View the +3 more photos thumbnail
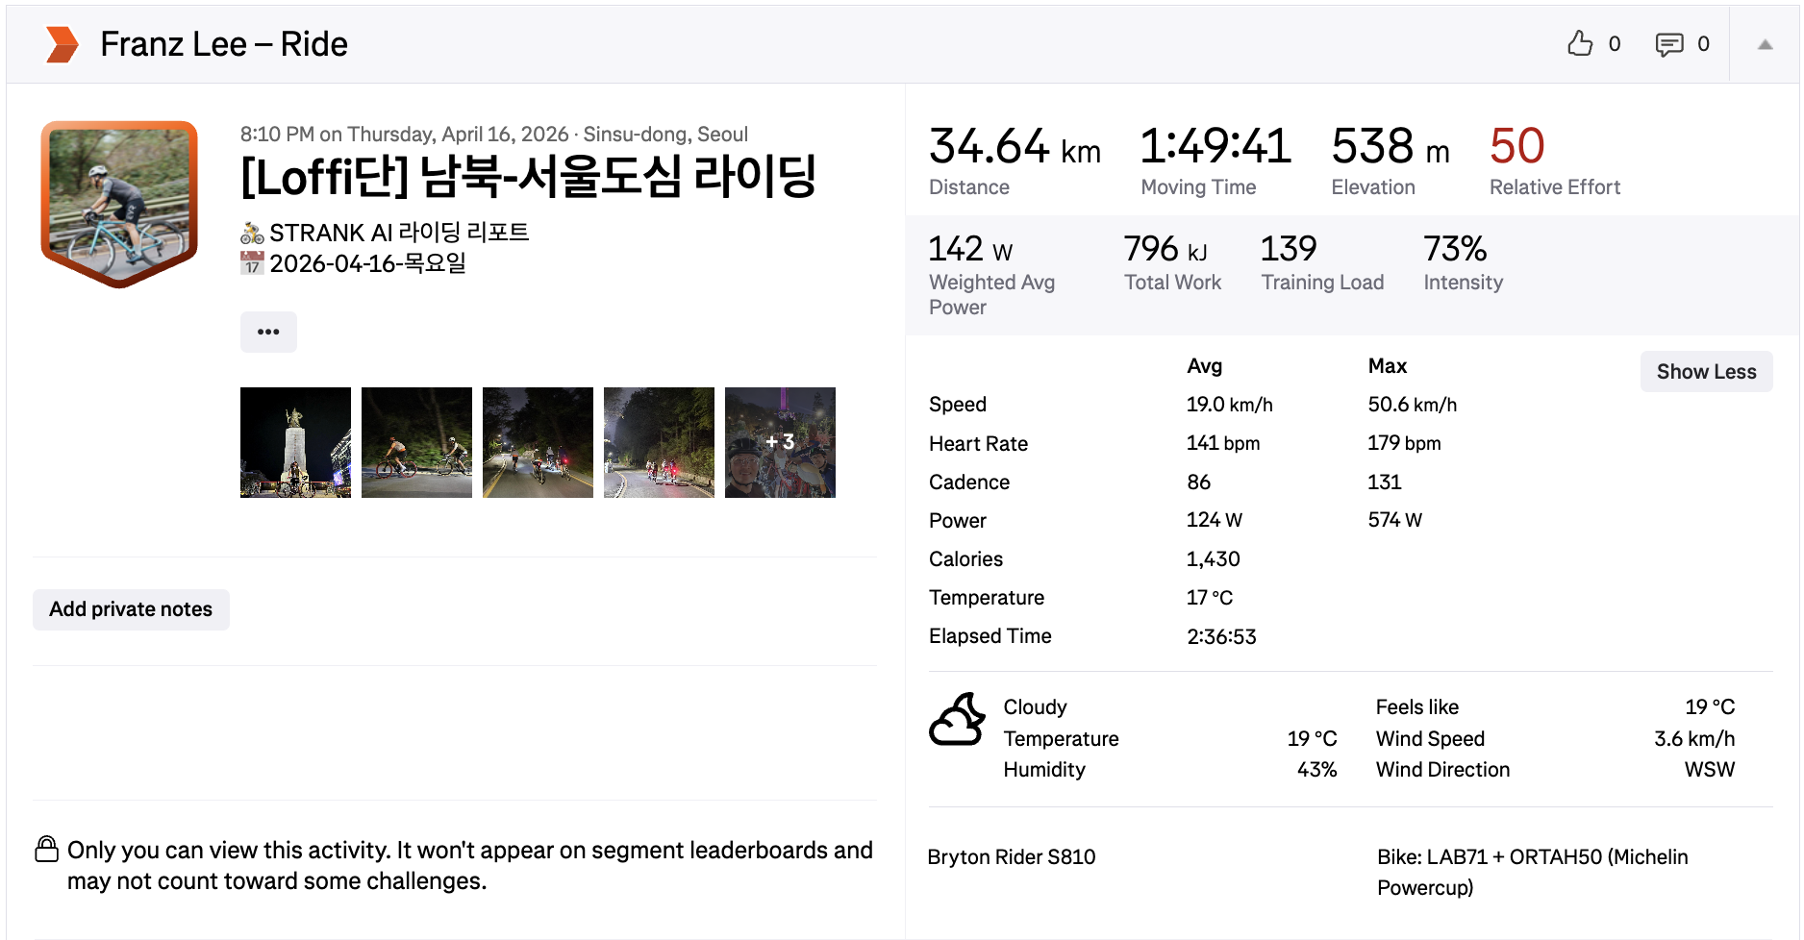 [x=780, y=442]
